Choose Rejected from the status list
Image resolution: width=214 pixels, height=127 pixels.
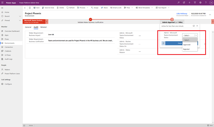coord(186,49)
